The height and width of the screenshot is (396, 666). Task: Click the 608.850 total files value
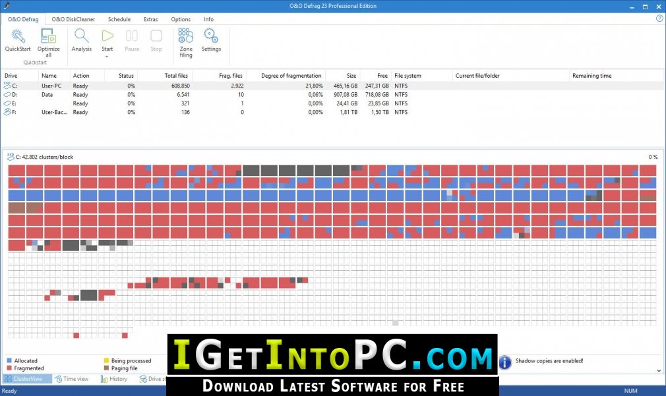[x=181, y=86]
